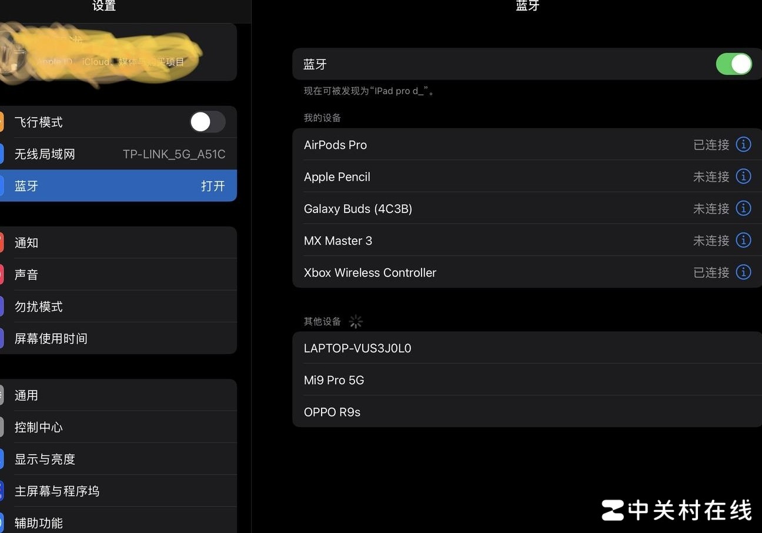Tap the 屏幕使用时间 icon
Screen dimensions: 762x533
[2, 338]
